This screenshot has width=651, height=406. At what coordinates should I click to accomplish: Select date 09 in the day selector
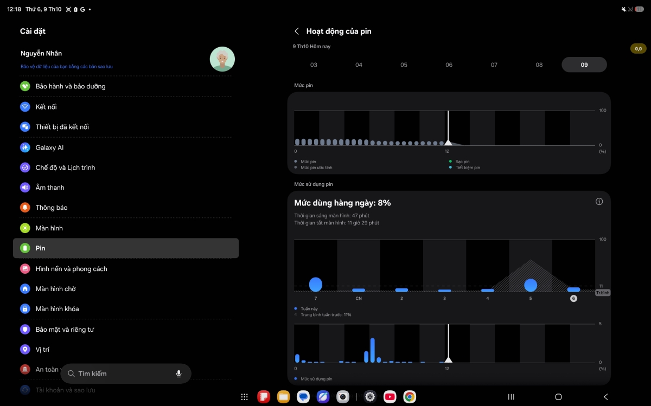pos(584,65)
